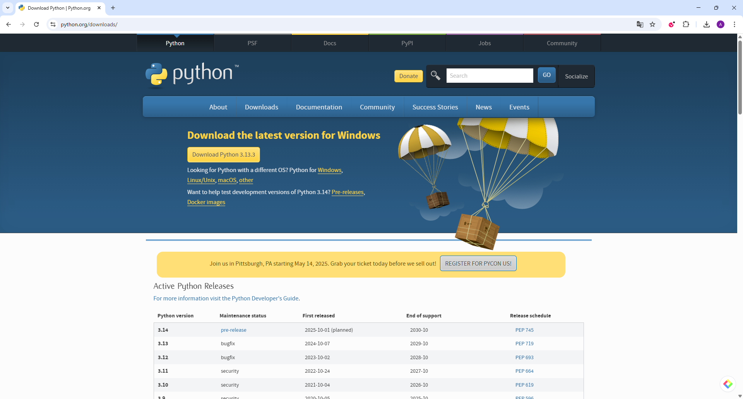Close the Download Python tab
Image resolution: width=743 pixels, height=399 pixels.
[x=99, y=8]
